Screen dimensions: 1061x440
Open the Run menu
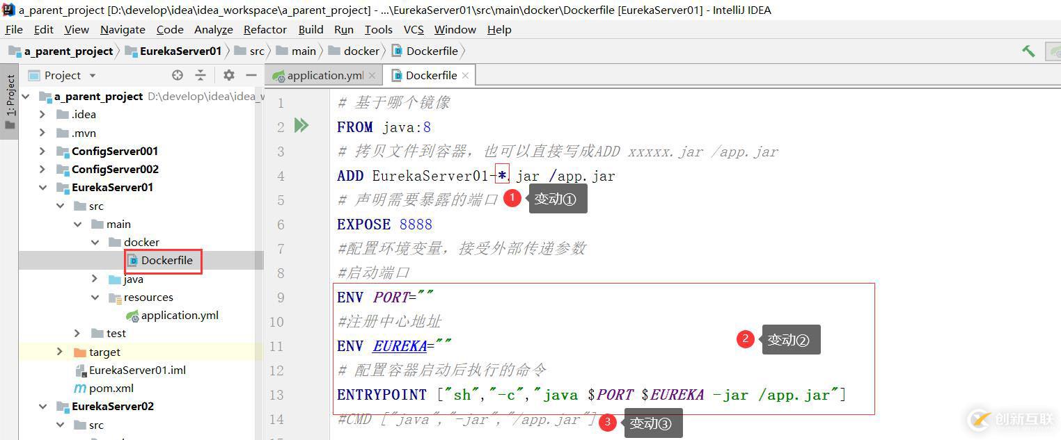pyautogui.click(x=344, y=29)
